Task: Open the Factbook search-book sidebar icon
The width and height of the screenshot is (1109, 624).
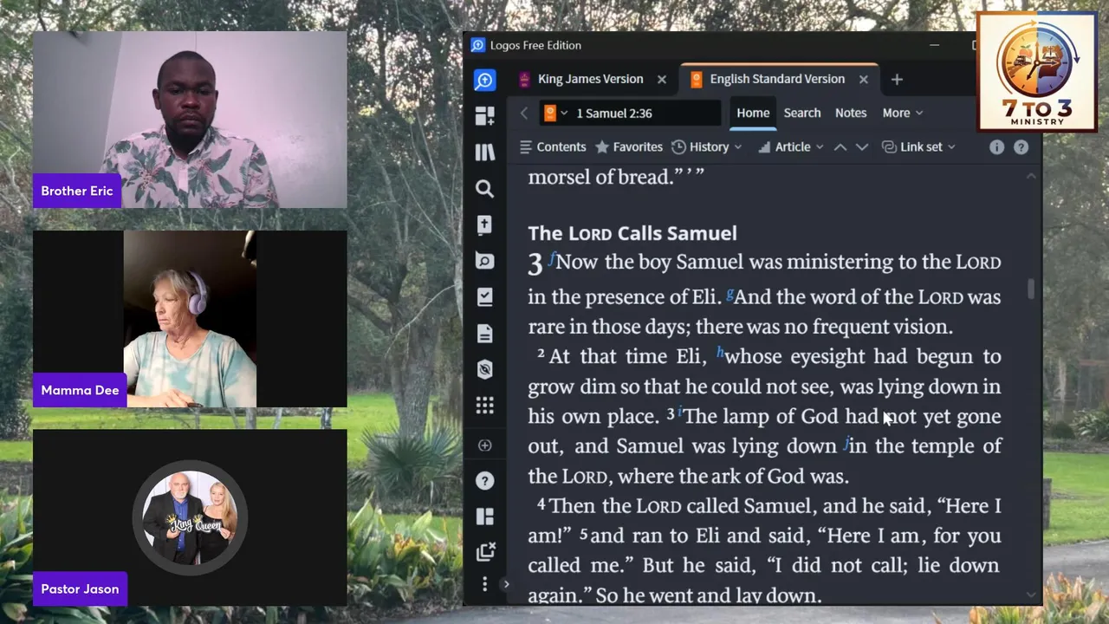Action: tap(484, 261)
